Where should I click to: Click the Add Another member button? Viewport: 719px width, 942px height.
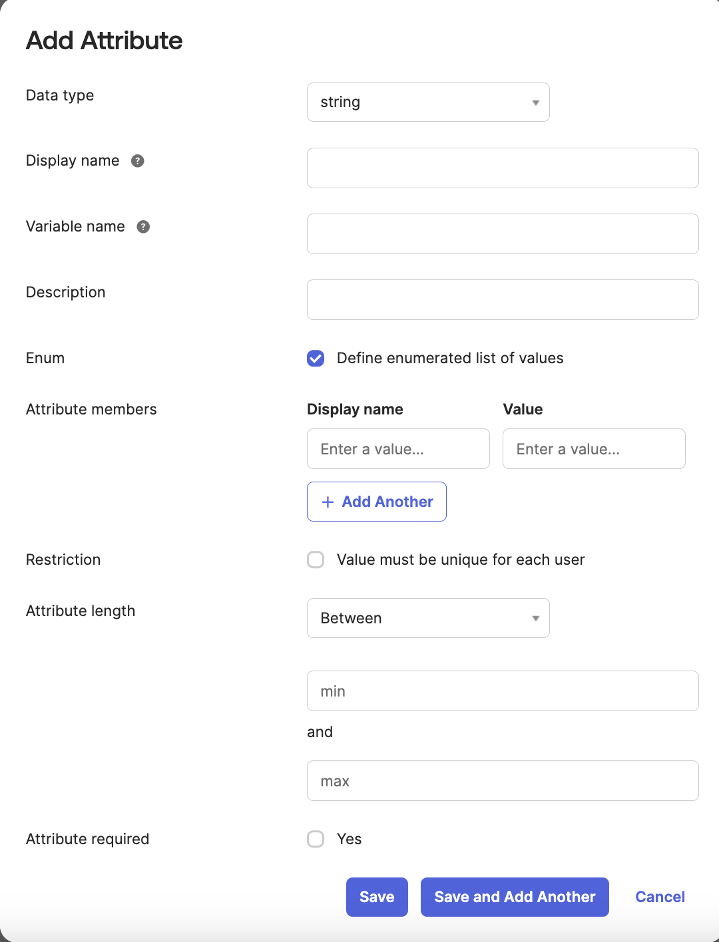click(x=377, y=502)
